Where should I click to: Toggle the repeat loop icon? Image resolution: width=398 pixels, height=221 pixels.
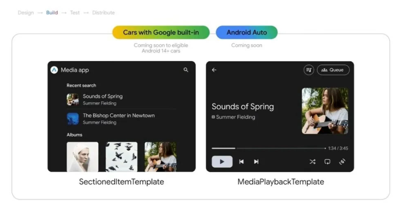coord(327,162)
